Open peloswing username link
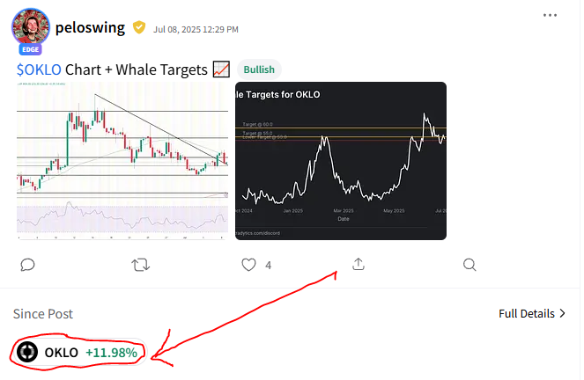The width and height of the screenshot is (584, 380). (x=90, y=28)
